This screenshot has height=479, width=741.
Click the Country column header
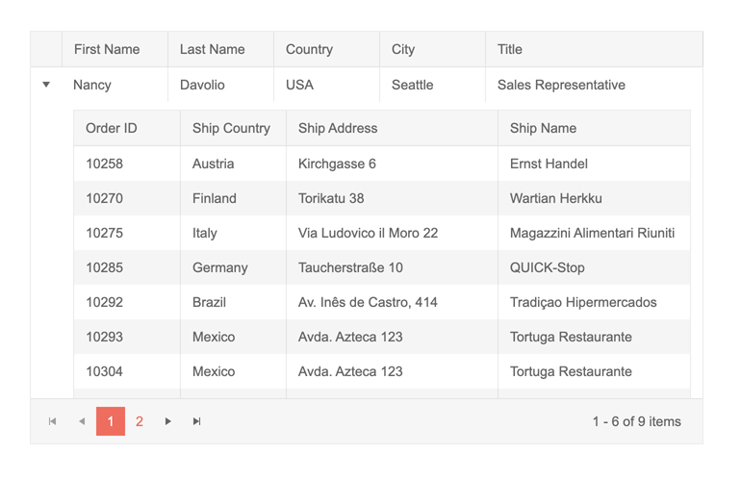(309, 49)
